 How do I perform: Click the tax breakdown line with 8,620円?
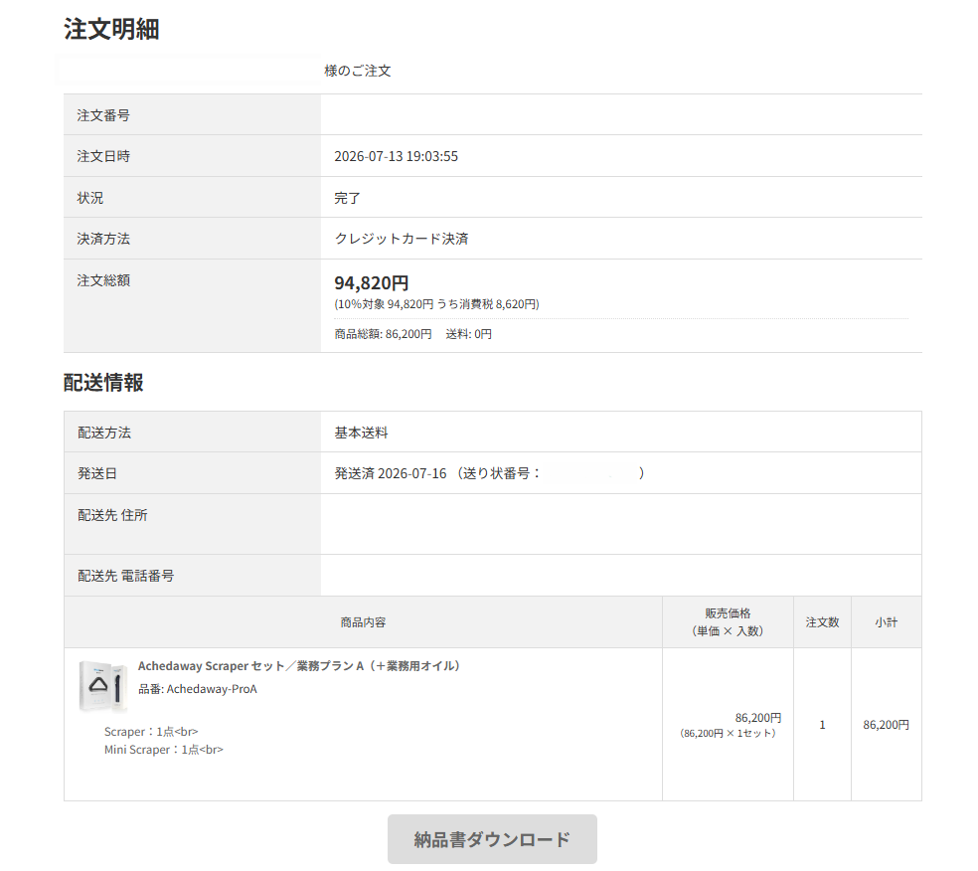pyautogui.click(x=436, y=304)
